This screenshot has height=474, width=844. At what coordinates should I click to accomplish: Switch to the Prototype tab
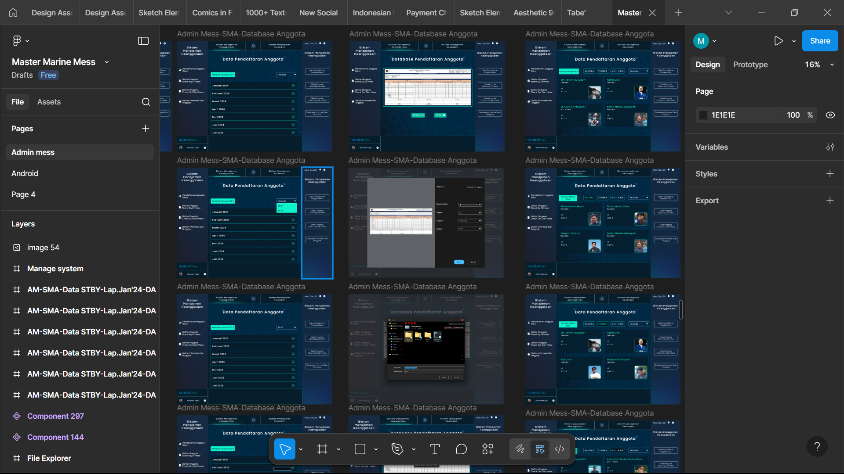750,65
